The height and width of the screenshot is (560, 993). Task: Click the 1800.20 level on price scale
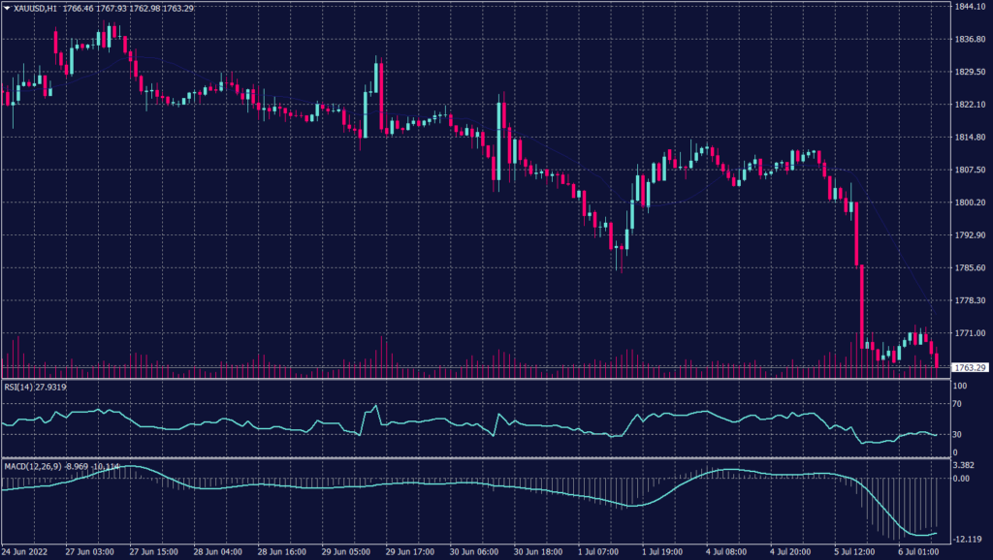point(970,202)
